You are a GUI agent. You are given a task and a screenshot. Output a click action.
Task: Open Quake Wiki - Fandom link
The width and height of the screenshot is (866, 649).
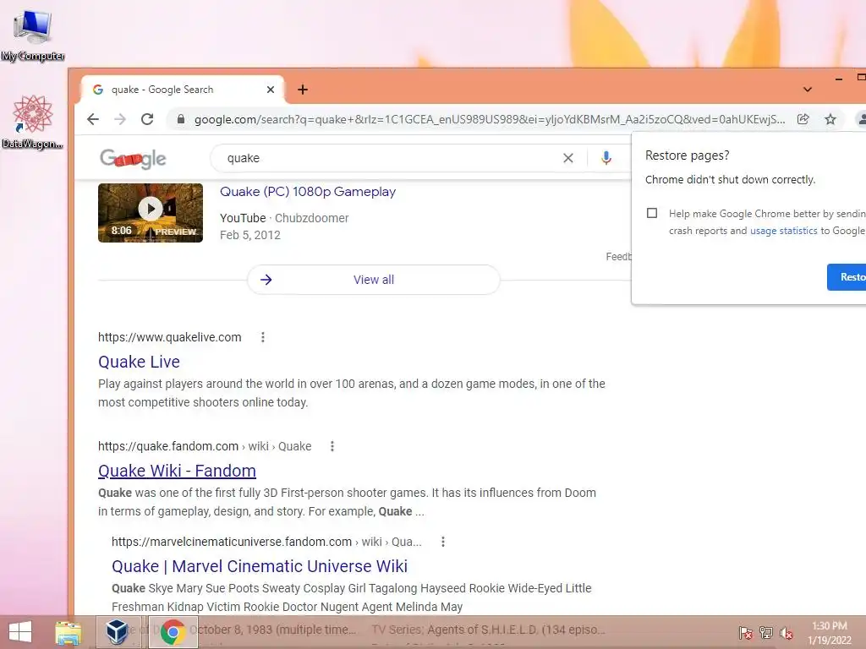(x=177, y=471)
